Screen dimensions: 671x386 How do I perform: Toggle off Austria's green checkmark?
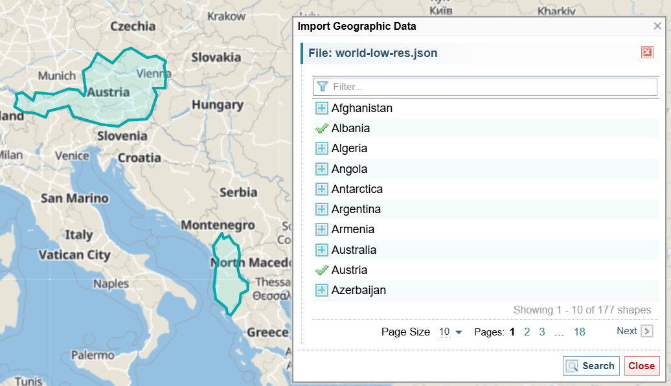(x=321, y=270)
